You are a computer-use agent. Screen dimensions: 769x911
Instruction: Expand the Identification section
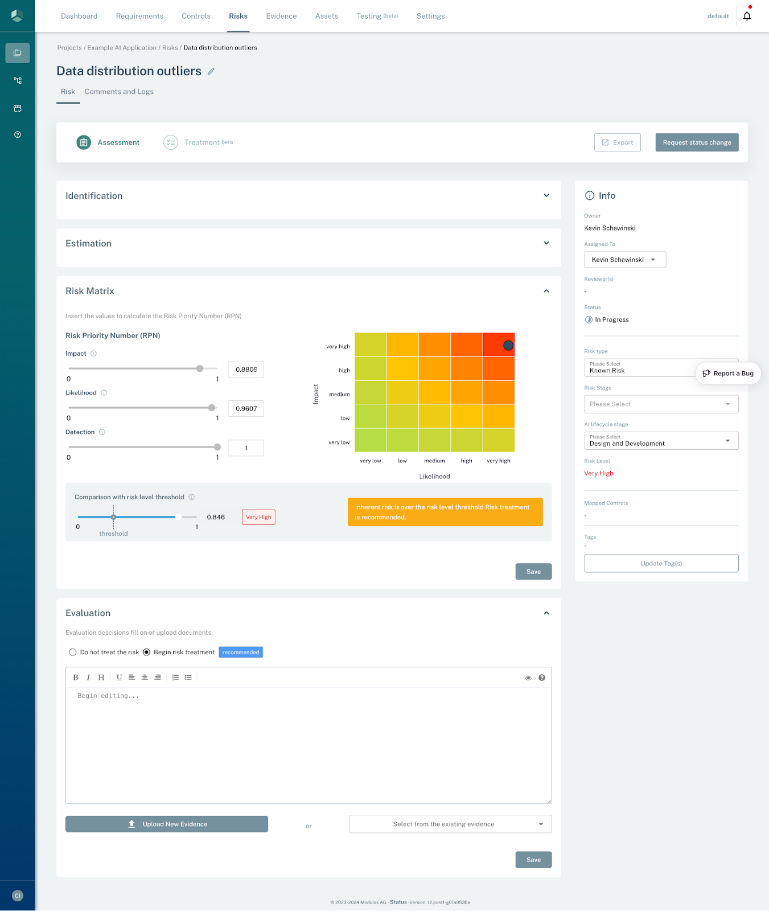[546, 195]
